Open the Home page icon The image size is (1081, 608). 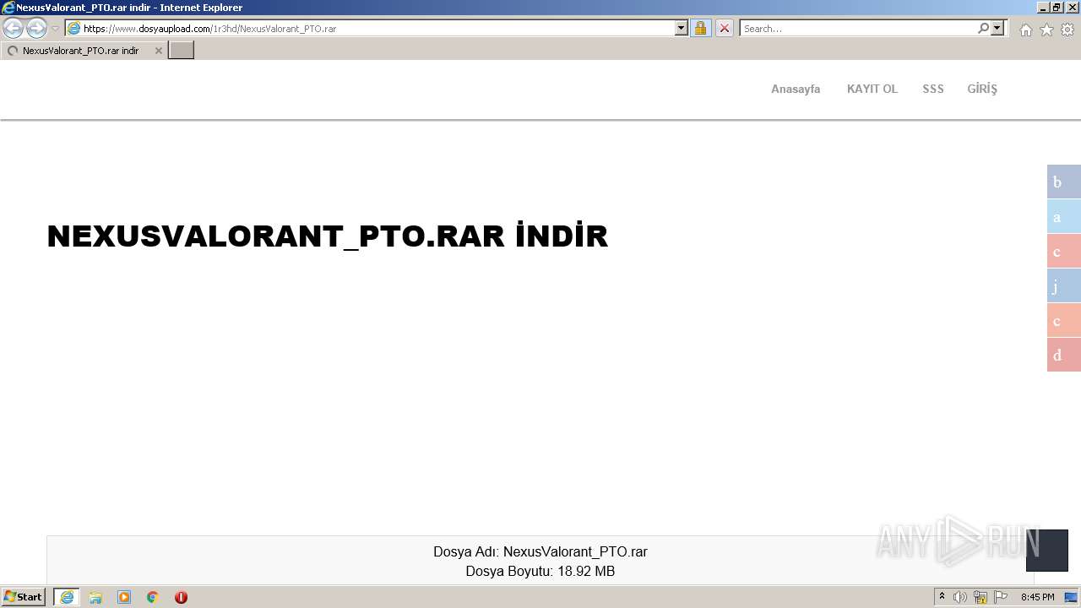[x=1025, y=30]
